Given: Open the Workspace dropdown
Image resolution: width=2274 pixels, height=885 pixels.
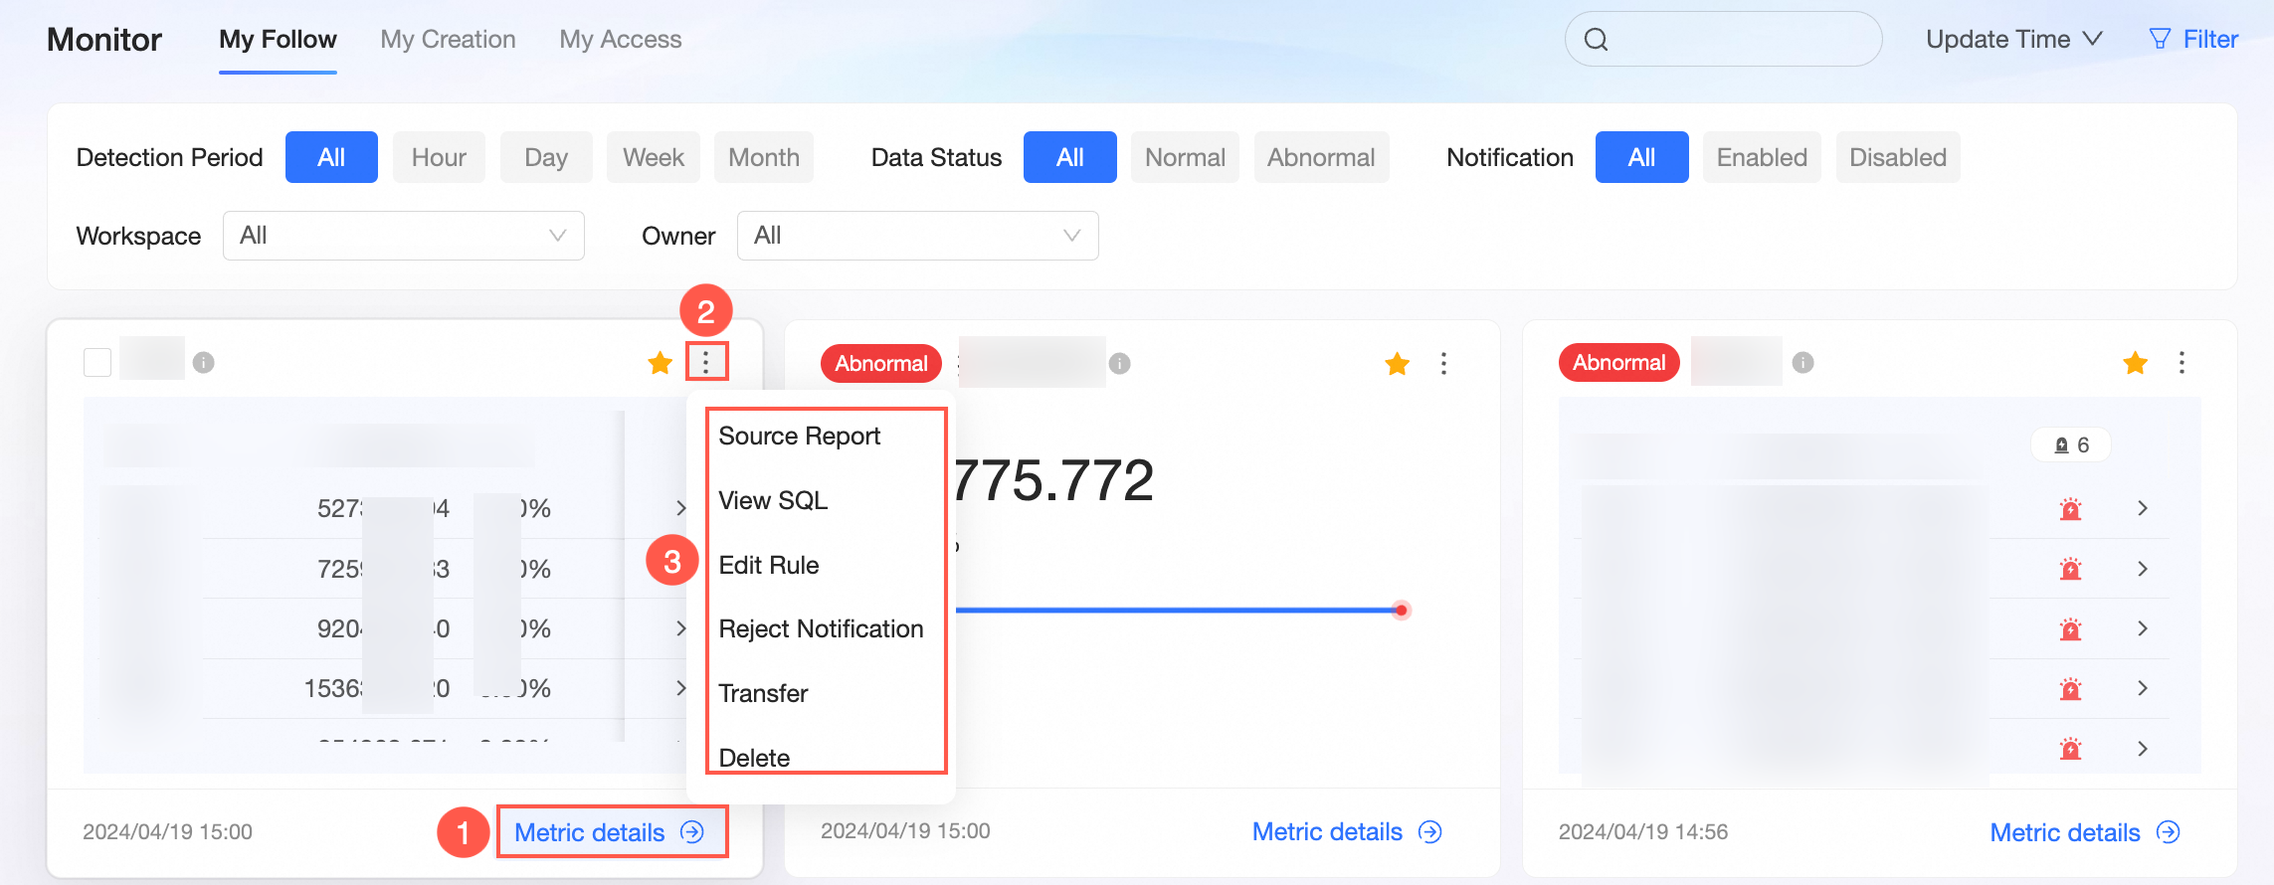Looking at the screenshot, I should click(404, 236).
